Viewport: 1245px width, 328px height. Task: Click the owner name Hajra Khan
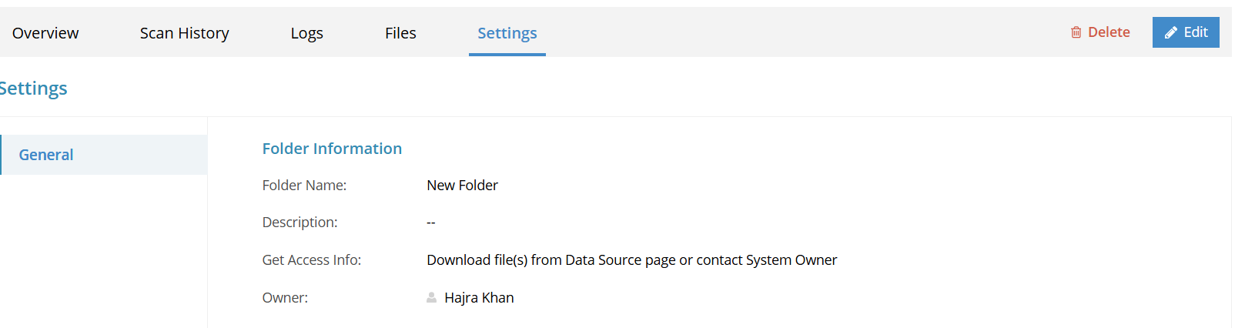pos(479,298)
